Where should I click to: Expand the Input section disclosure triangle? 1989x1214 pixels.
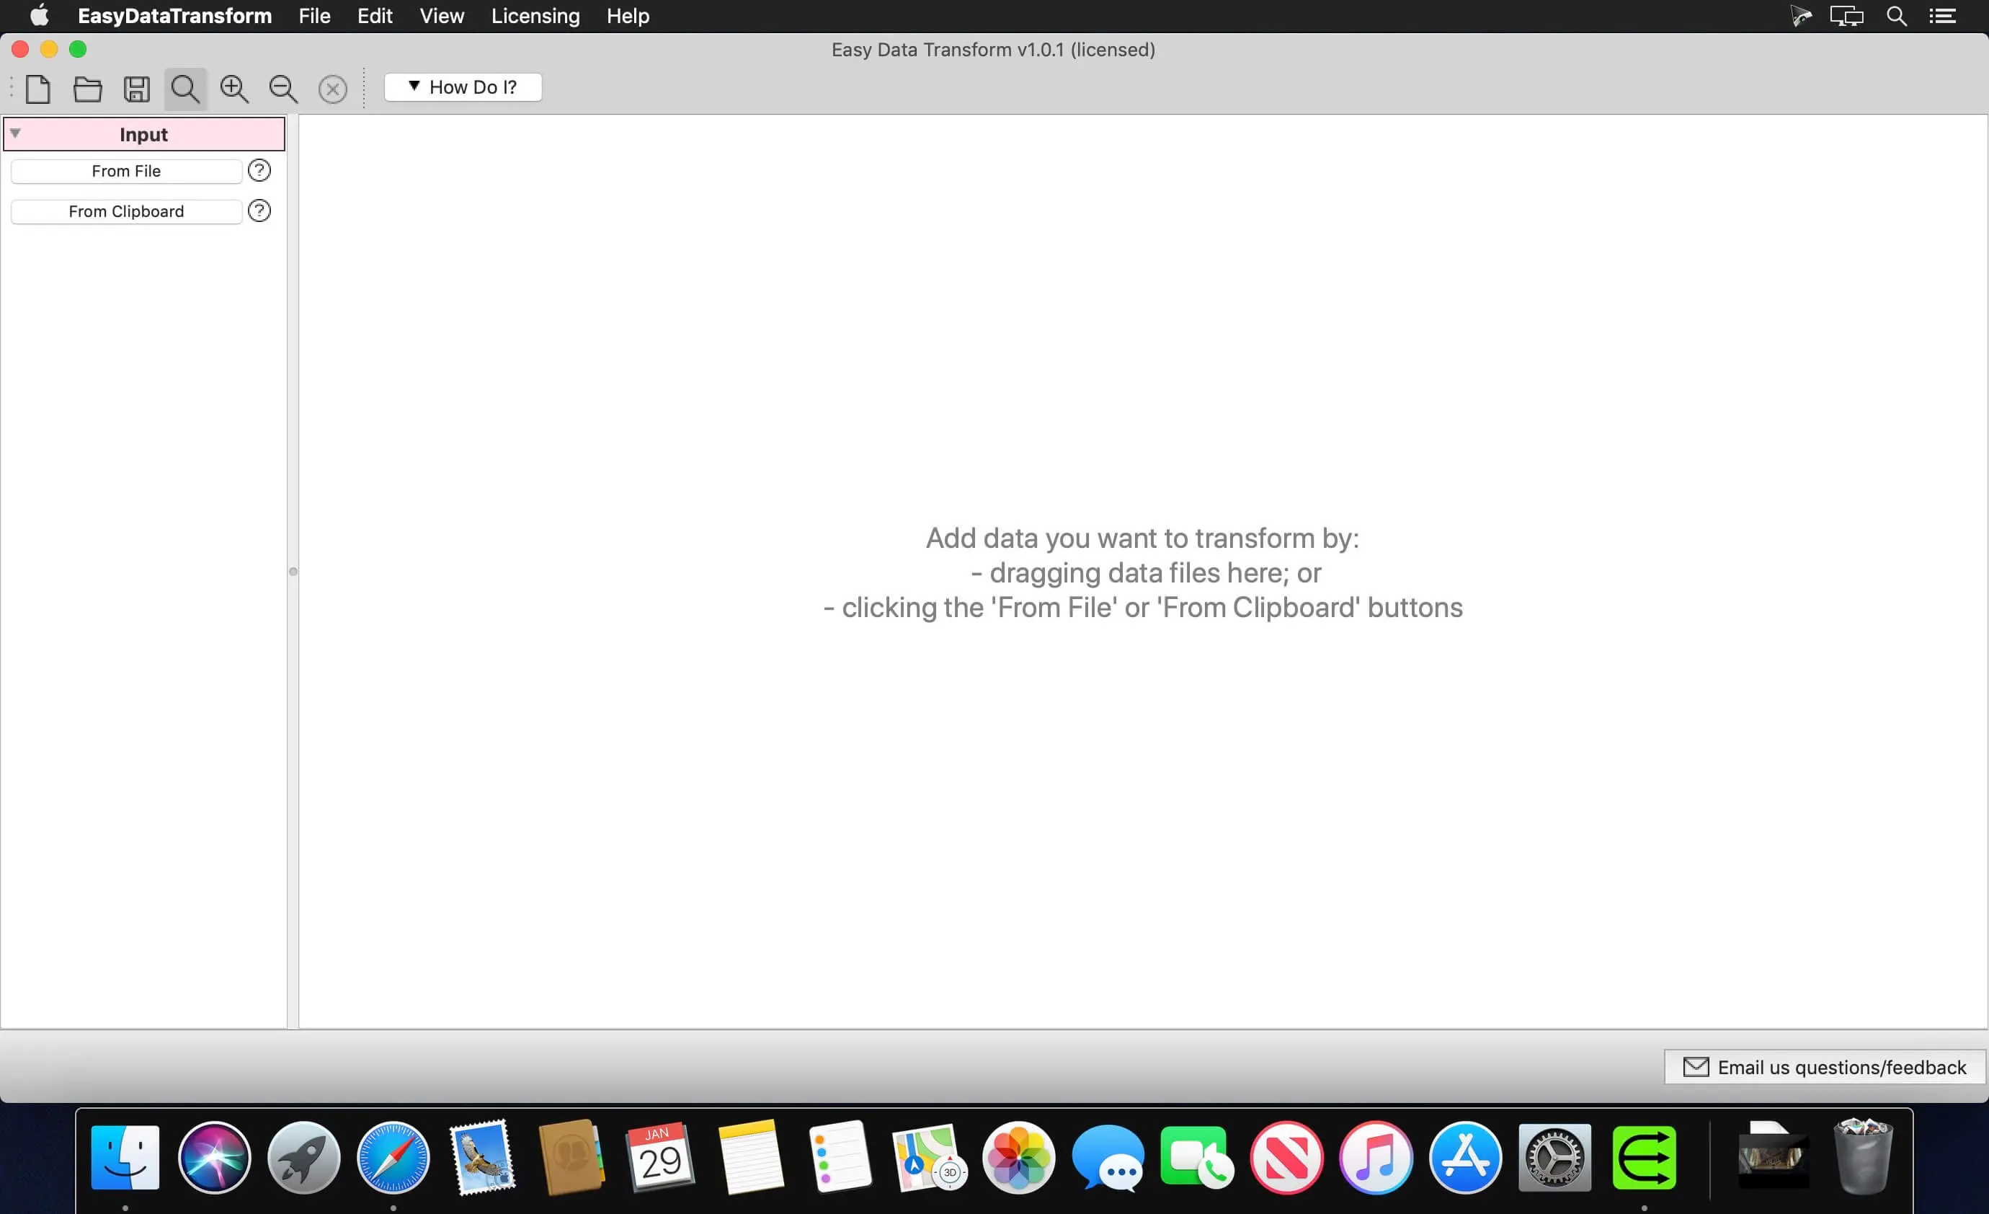13,132
